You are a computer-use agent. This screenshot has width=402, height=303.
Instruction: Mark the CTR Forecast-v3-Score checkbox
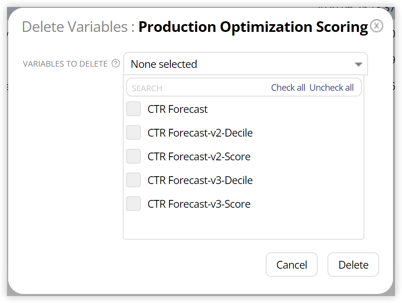coord(133,204)
